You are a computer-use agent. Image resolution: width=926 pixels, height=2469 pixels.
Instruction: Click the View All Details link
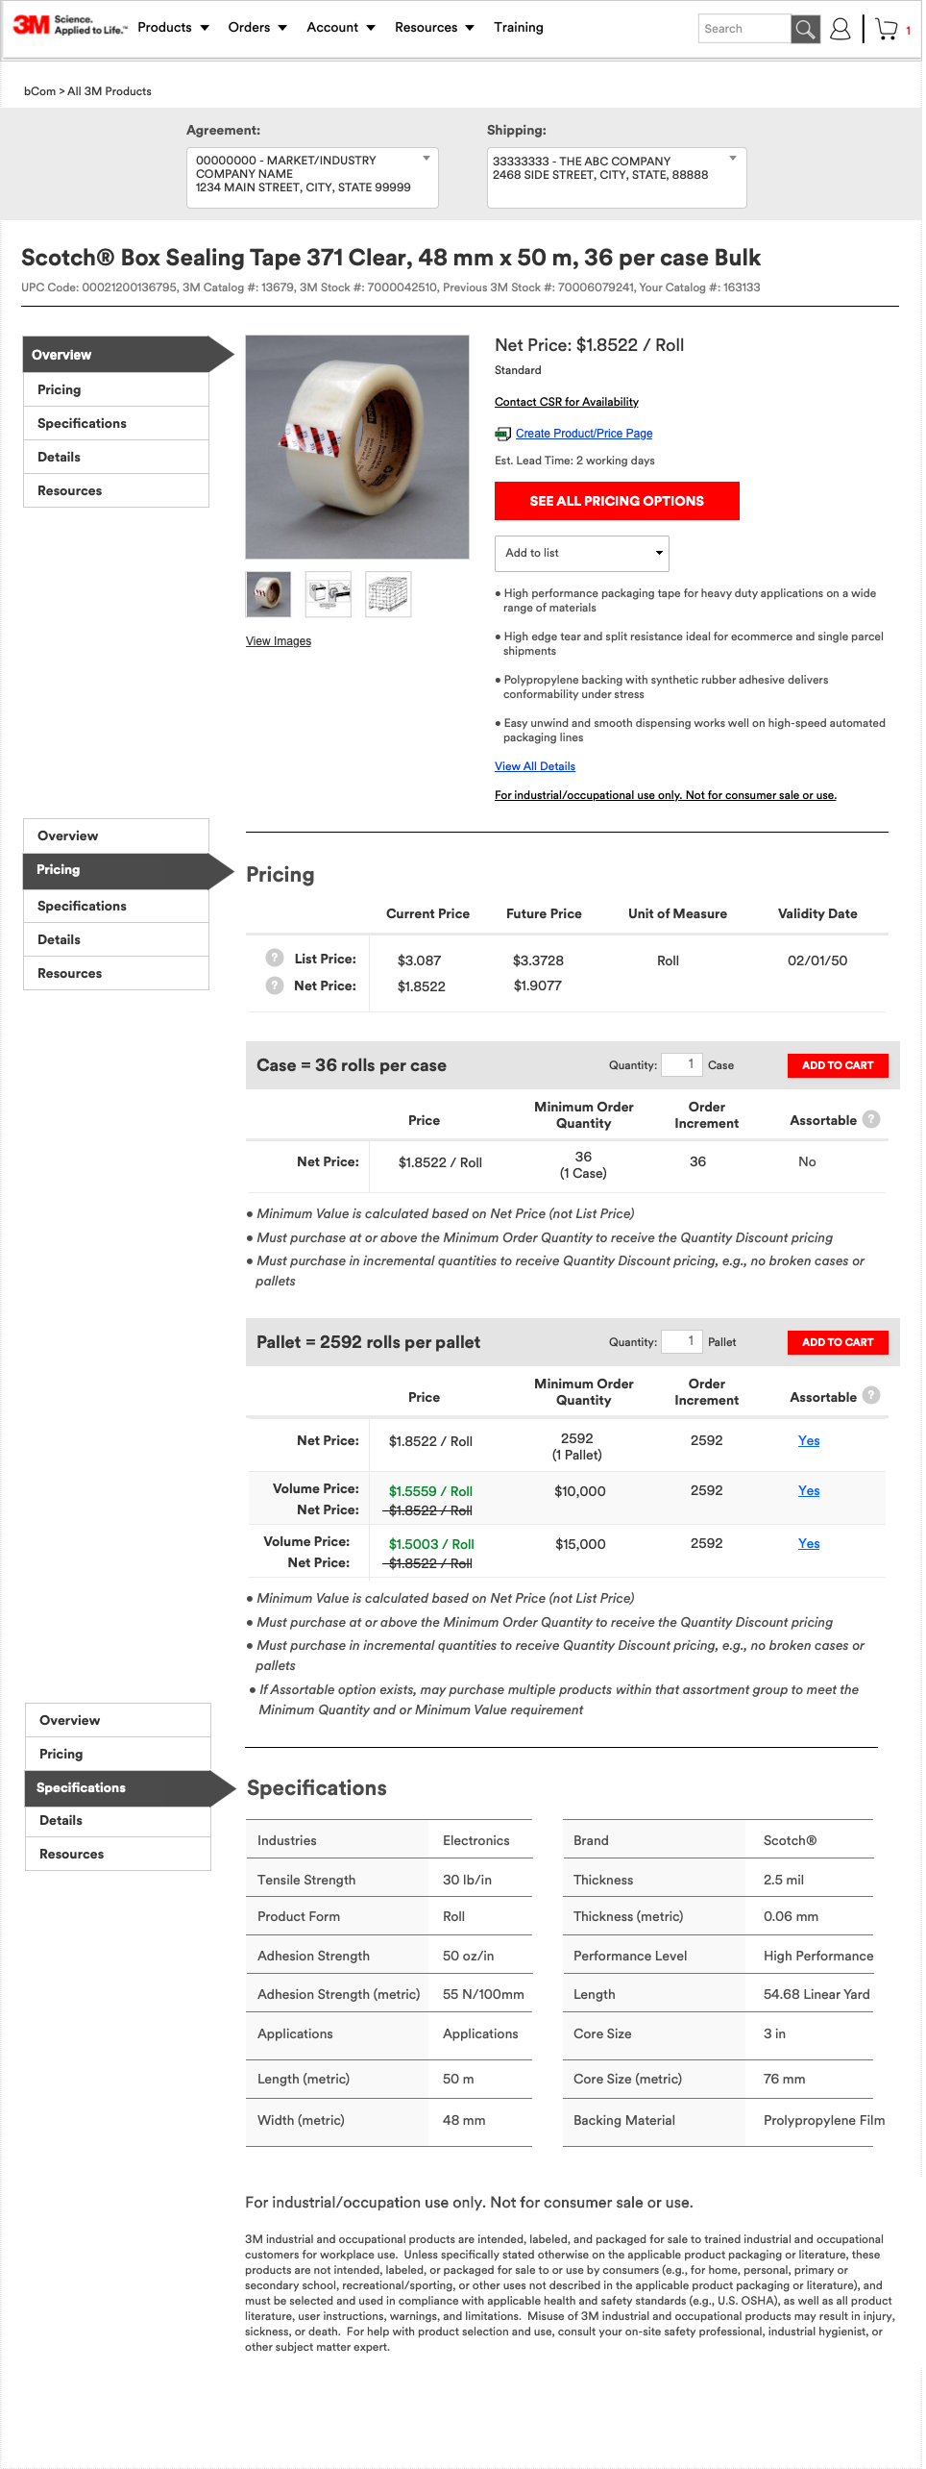535,766
